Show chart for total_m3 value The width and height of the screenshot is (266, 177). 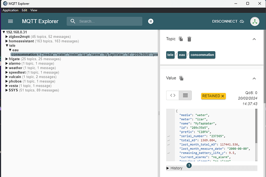click(168, 140)
